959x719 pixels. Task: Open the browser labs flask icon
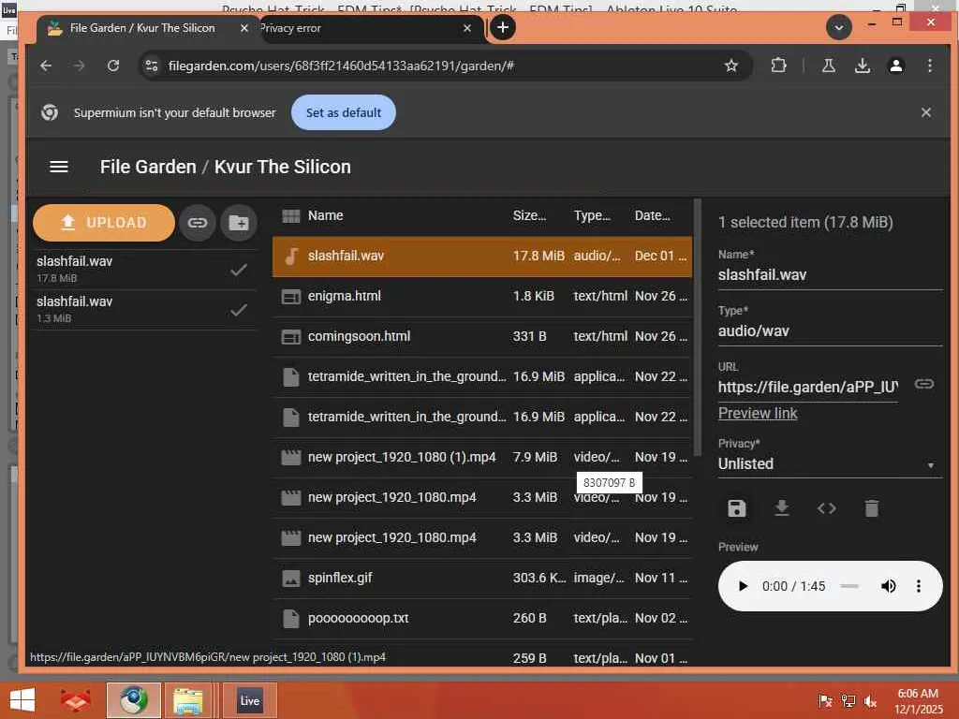coord(828,66)
